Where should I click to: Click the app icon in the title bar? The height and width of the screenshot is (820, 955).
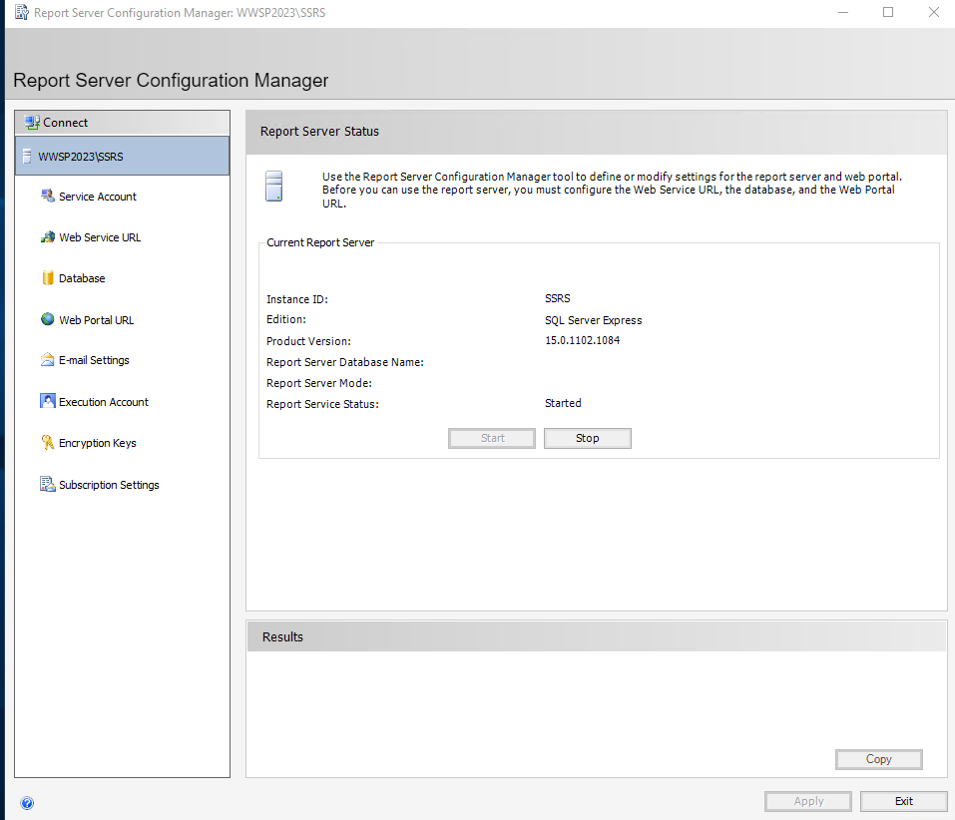point(22,12)
